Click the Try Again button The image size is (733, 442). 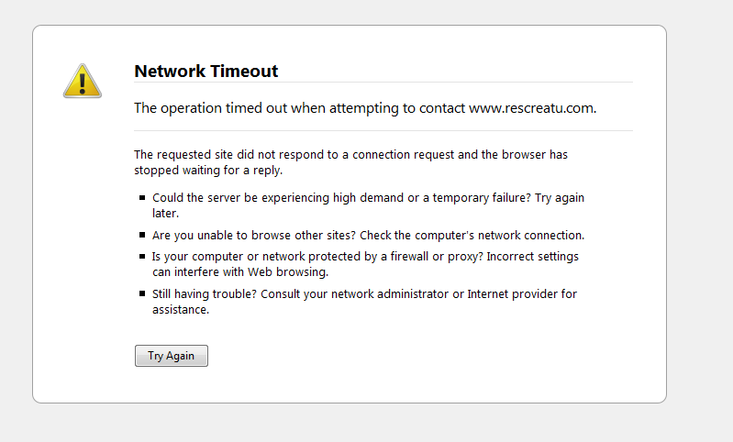(x=172, y=356)
